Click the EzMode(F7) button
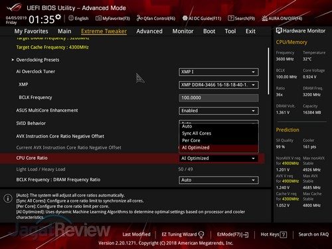The height and width of the screenshot is (249, 332). 232,234
